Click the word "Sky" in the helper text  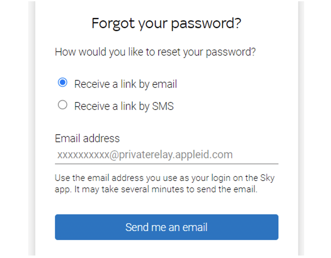tap(267, 178)
